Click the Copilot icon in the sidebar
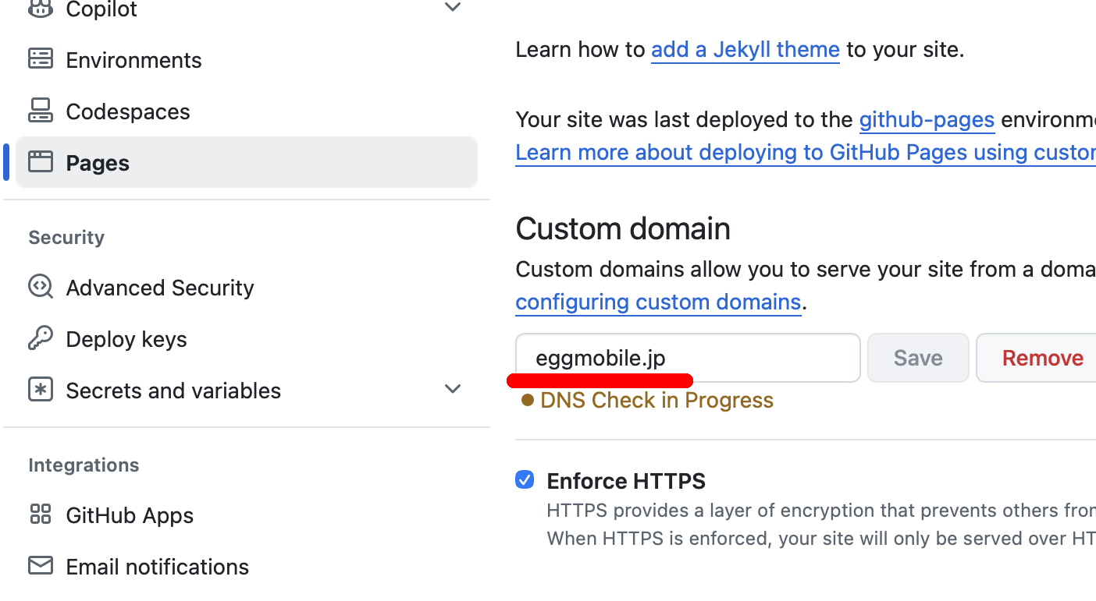Screen dimensions: 1096x601 39,8
